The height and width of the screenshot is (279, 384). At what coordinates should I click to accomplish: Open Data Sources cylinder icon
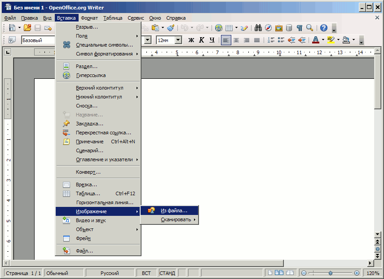click(289, 28)
